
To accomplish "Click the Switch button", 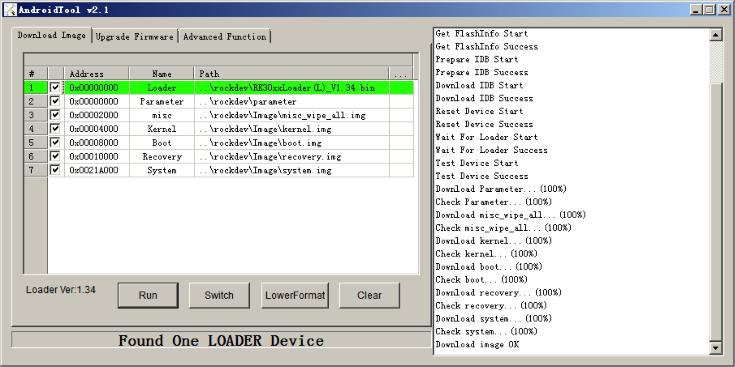I will (219, 295).
